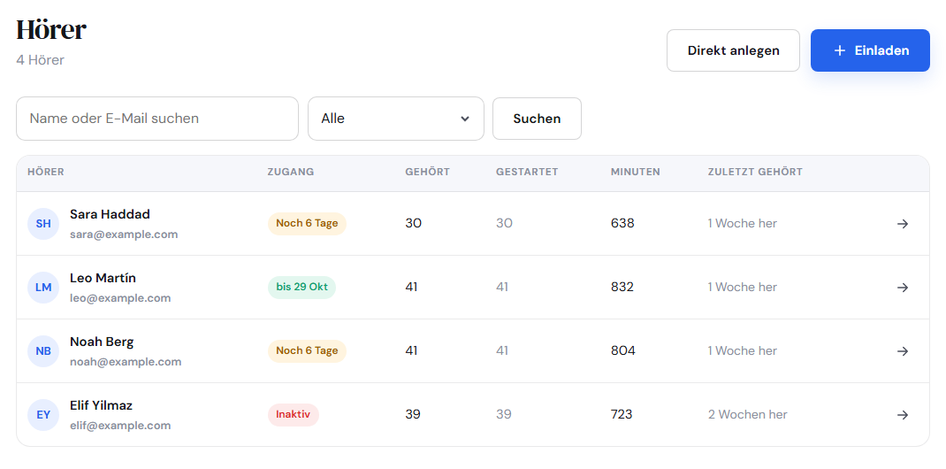The width and height of the screenshot is (946, 469).
Task: Click the minutes value 804
Action: point(622,350)
